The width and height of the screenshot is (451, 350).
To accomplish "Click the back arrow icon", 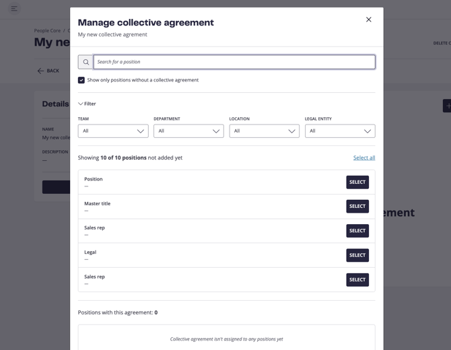I will (x=40, y=71).
